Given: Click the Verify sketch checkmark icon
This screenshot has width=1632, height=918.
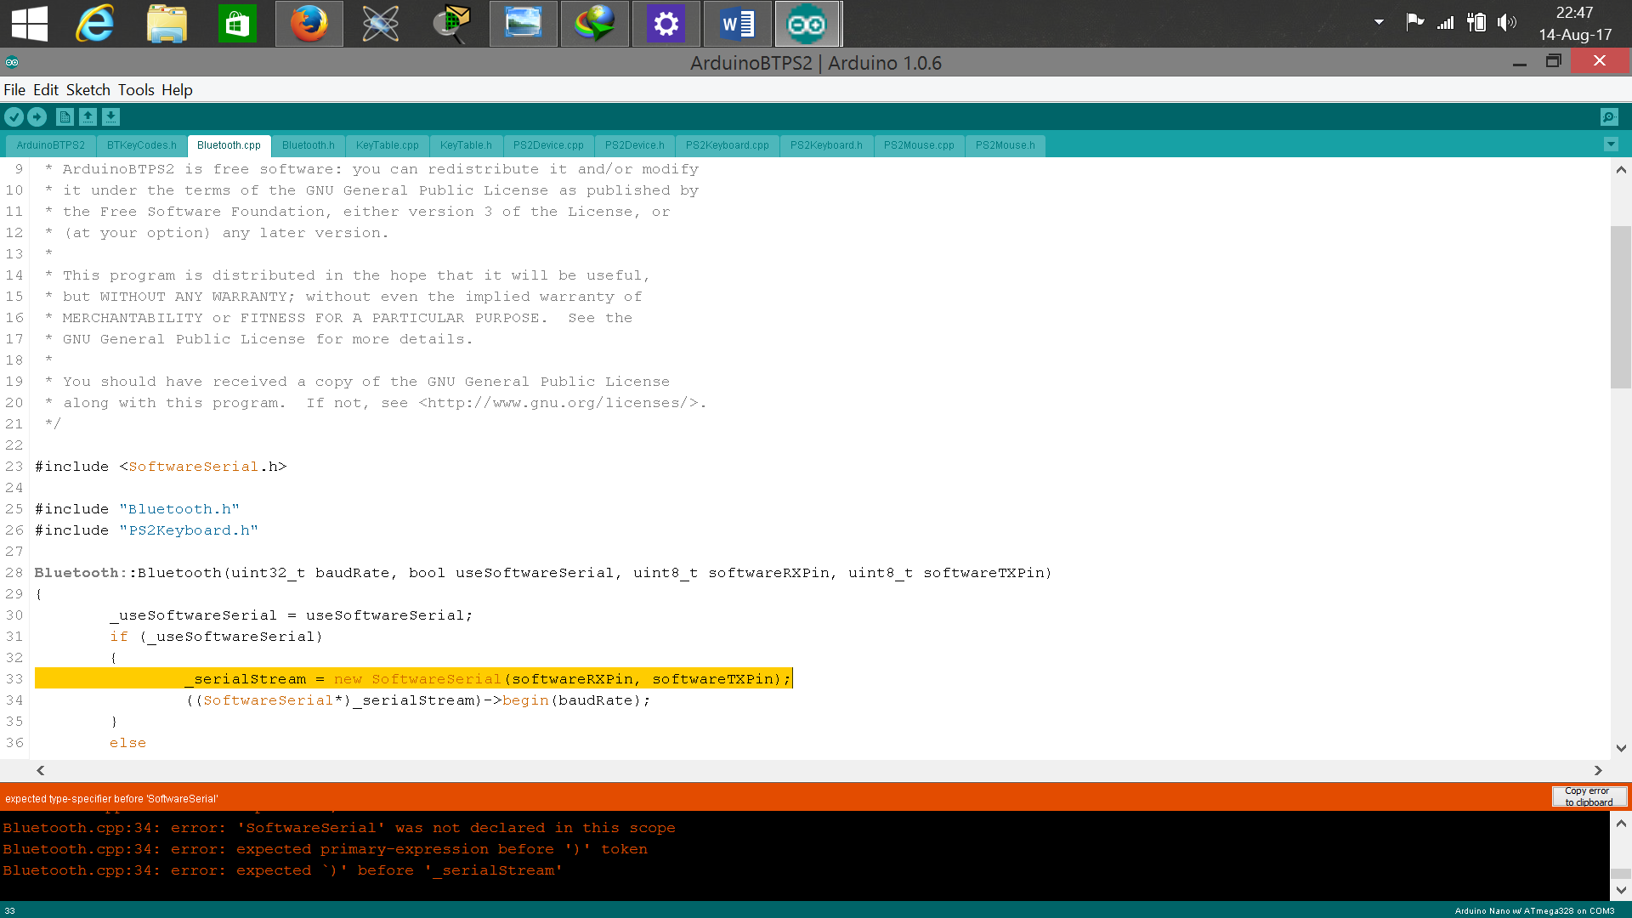Looking at the screenshot, I should tap(14, 117).
